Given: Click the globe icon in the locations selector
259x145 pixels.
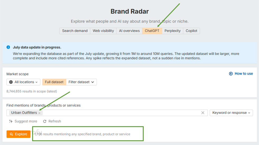Looking at the screenshot, I should click(x=11, y=82).
